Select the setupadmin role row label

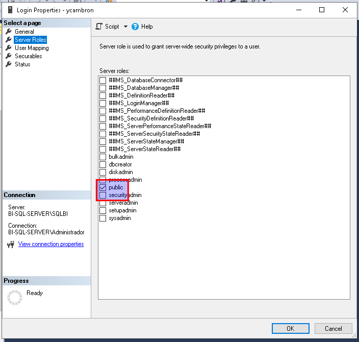[122, 210]
